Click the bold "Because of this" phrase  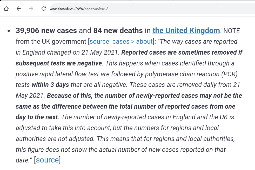tap(70, 96)
